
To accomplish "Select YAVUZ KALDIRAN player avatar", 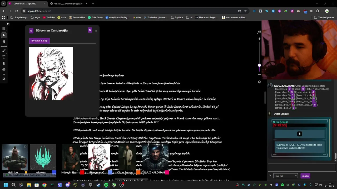I will (x=155, y=157).
